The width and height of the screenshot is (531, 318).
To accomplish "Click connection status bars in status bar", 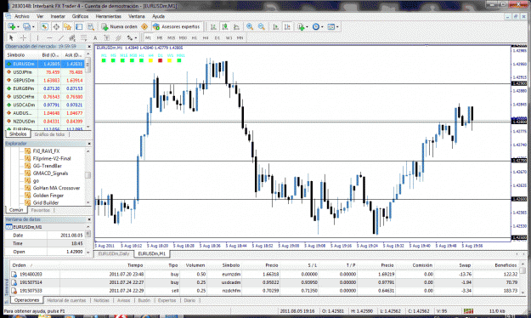I will pyautogui.click(x=468, y=311).
